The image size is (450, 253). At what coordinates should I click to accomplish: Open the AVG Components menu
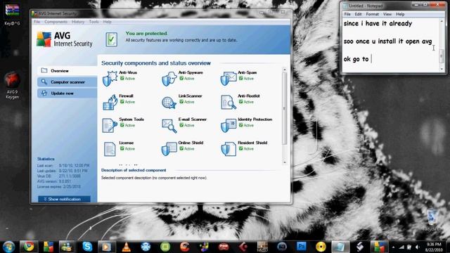[x=56, y=22]
